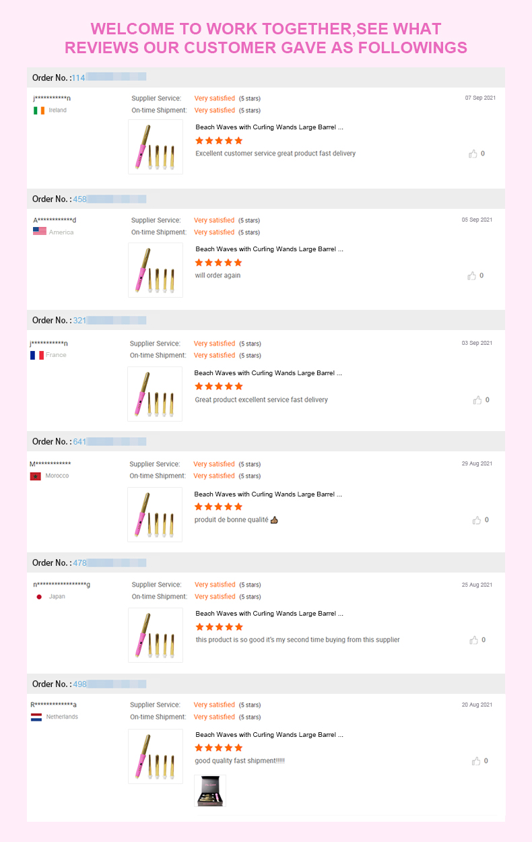Click the Ireland flag icon

click(39, 110)
